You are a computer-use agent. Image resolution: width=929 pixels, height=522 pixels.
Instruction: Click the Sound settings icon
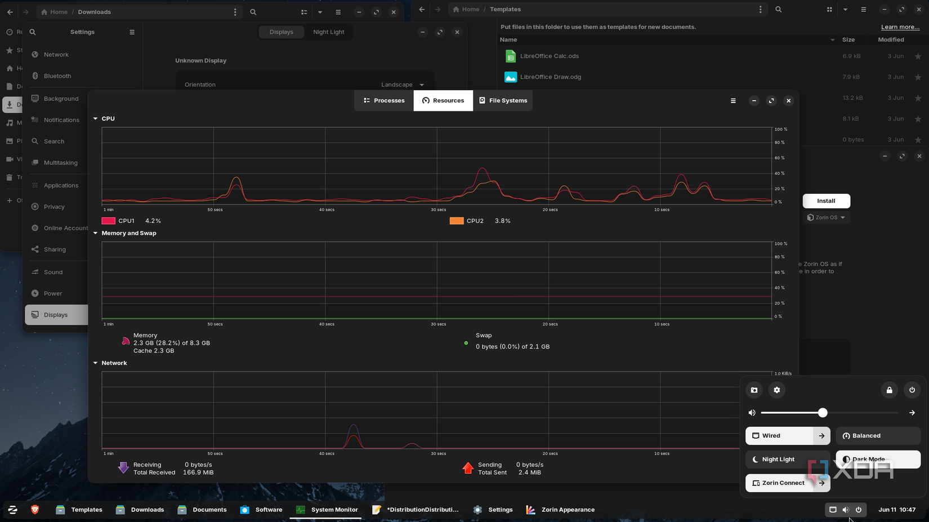click(35, 272)
